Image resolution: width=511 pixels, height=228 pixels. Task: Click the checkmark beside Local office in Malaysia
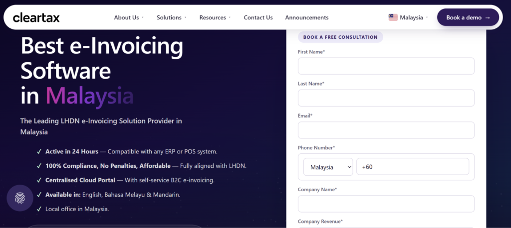pos(39,209)
